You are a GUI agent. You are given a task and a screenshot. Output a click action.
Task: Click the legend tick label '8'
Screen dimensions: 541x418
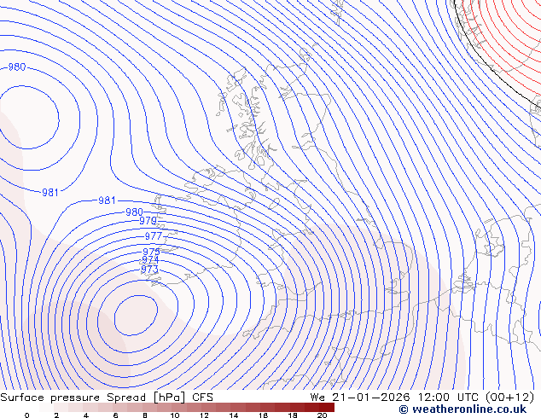[145, 415]
